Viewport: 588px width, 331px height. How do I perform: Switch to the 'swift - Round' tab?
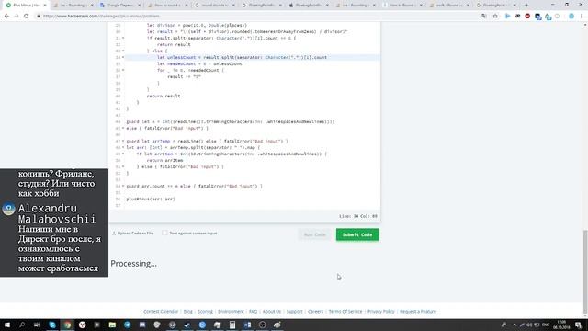click(x=449, y=6)
